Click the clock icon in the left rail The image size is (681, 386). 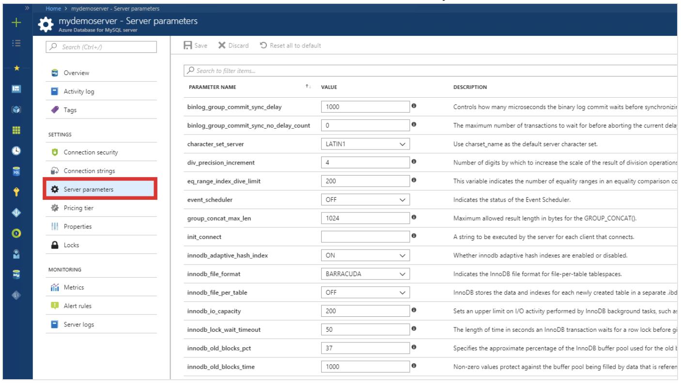[x=16, y=150]
